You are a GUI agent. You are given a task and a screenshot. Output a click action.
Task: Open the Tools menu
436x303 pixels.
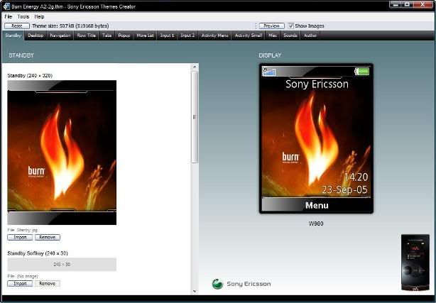click(23, 17)
